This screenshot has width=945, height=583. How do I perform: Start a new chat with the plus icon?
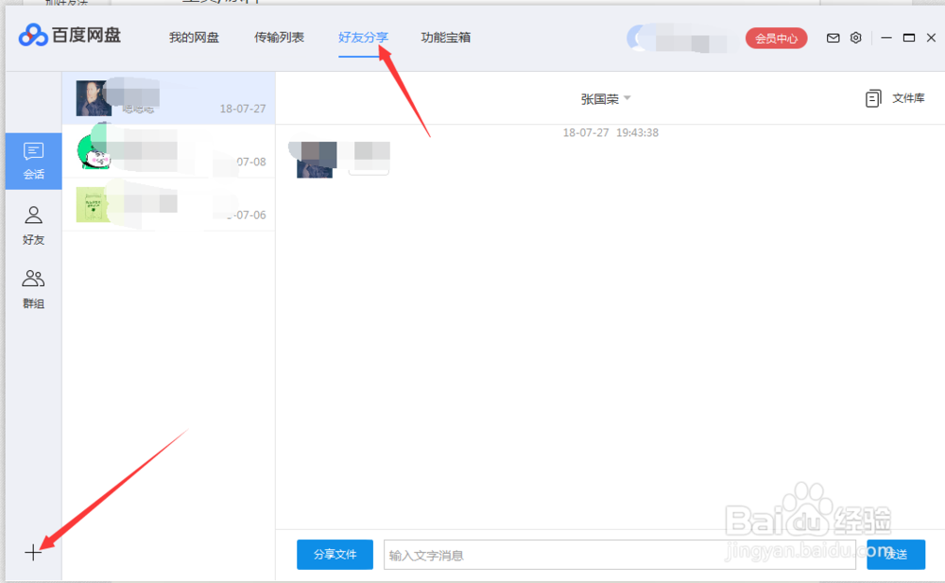click(33, 551)
